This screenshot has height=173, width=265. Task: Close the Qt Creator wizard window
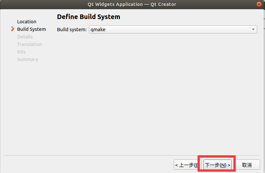click(x=259, y=4)
